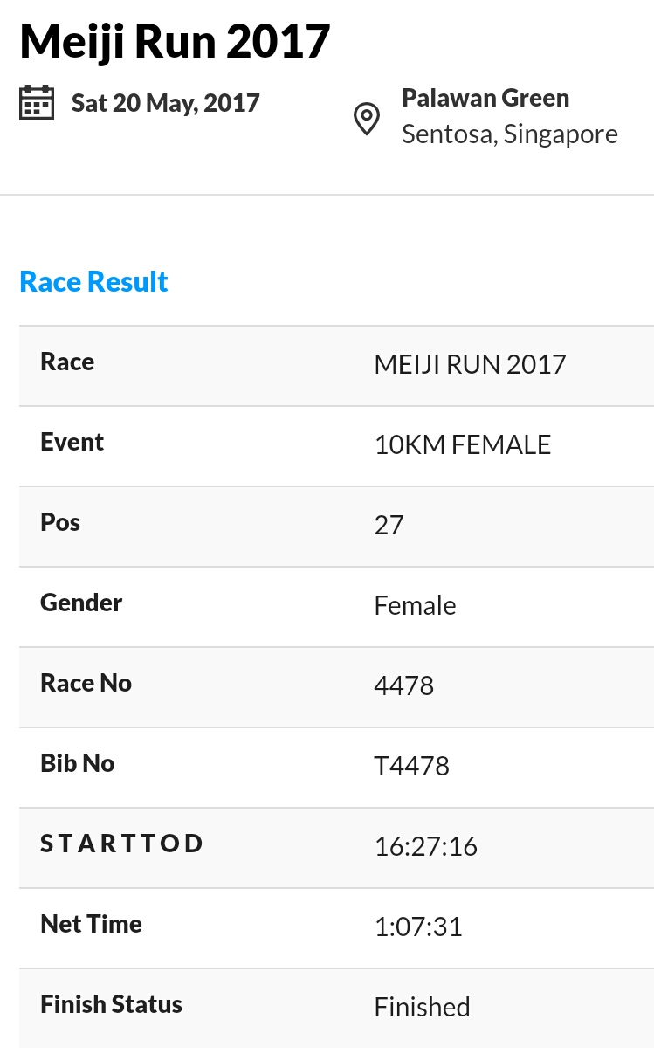Image resolution: width=654 pixels, height=1054 pixels.
Task: Click the location pin icon
Action: 366,120
